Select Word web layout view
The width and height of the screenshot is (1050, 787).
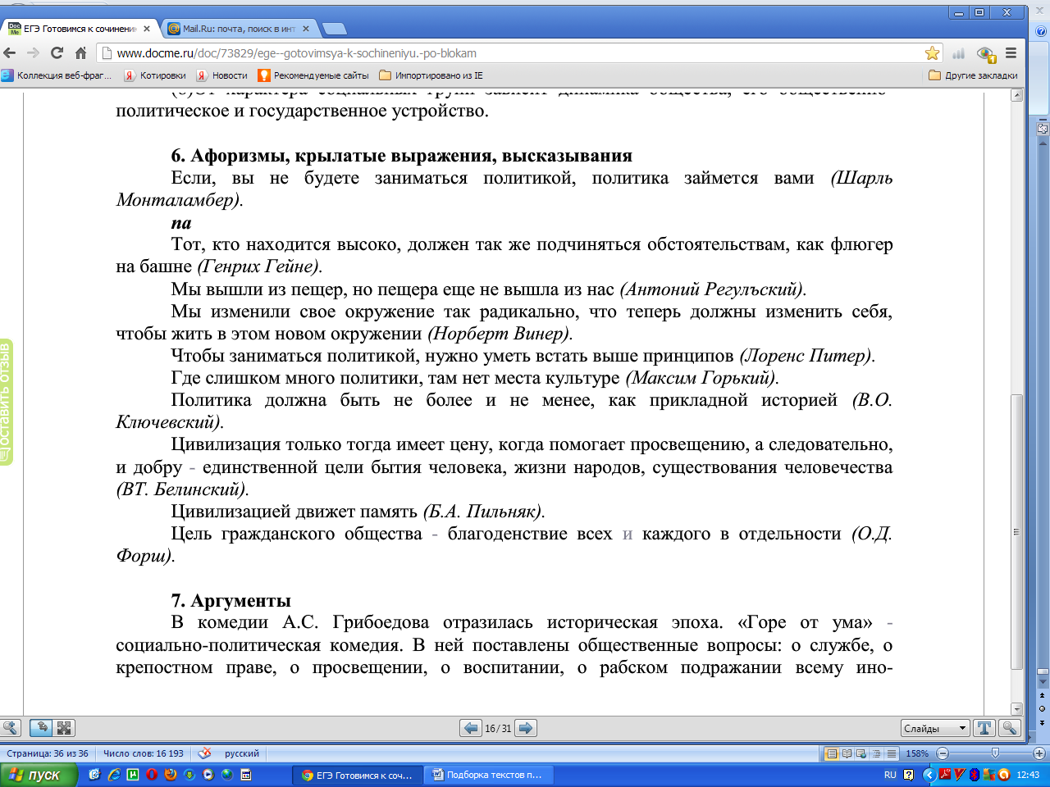pos(861,753)
